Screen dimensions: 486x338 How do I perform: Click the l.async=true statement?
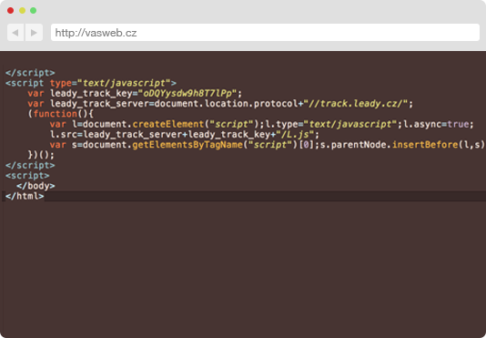439,124
